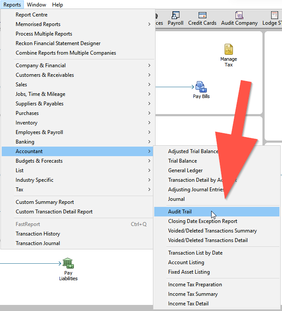This screenshot has width=282, height=311.
Task: Open the Audit Company toolbar icon
Action: tap(239, 19)
